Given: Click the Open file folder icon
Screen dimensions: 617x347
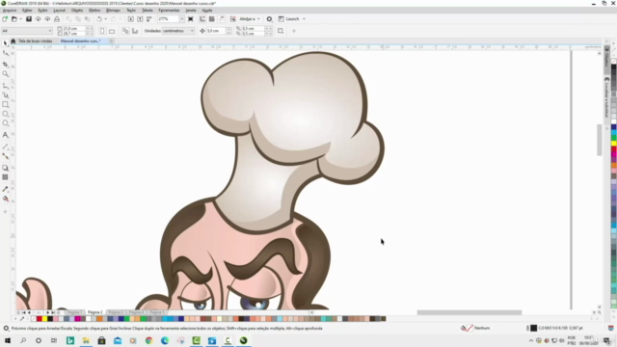Looking at the screenshot, I should (x=14, y=19).
